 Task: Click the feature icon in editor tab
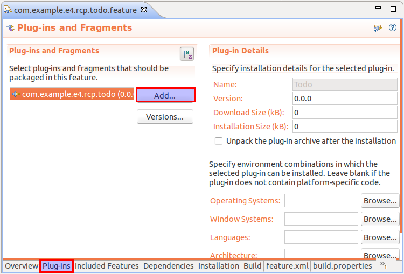8,10
